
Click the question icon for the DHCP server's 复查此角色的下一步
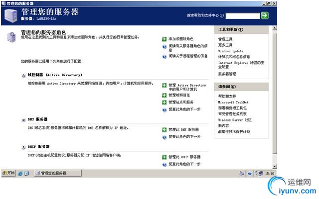coord(164,165)
